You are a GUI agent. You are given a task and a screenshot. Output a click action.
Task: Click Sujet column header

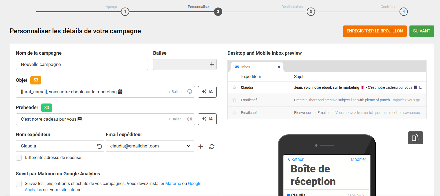[299, 76]
